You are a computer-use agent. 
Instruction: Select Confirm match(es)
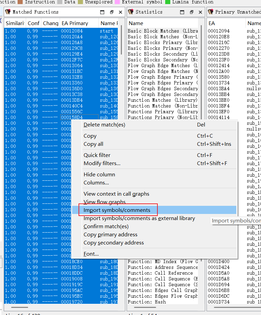pos(154,227)
